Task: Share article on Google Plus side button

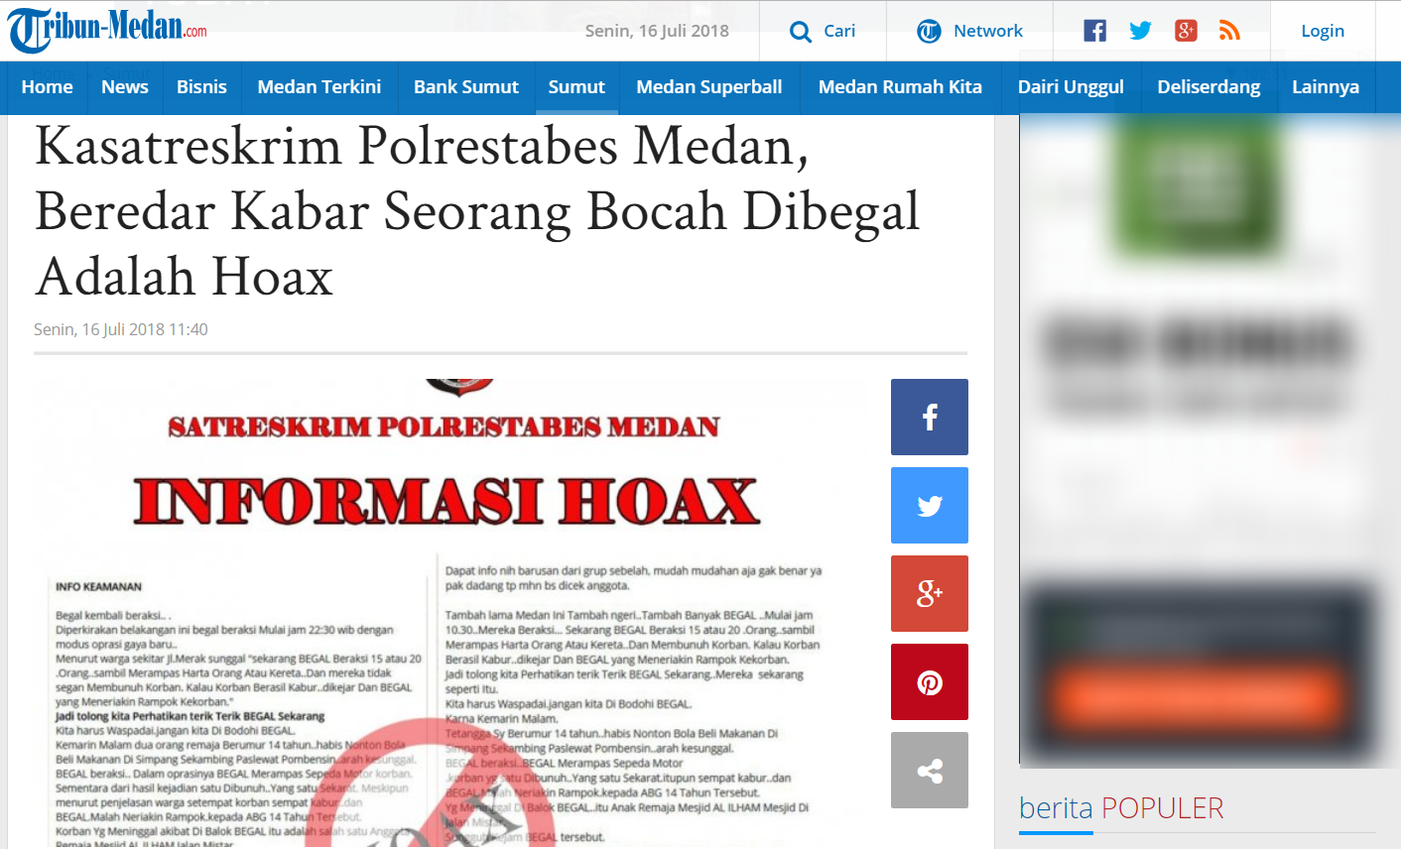Action: pyautogui.click(x=929, y=593)
